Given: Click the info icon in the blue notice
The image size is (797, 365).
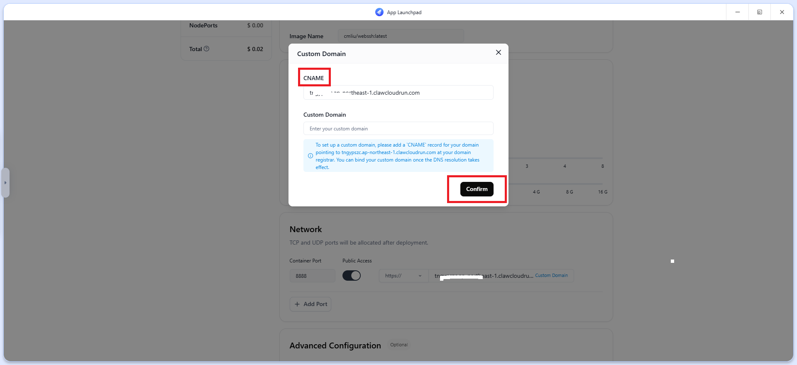Looking at the screenshot, I should (x=310, y=156).
